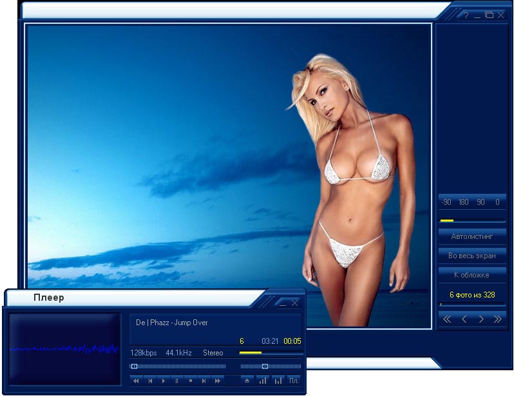This screenshot has height=396, width=514.
Task: Minimize the Плеер window
Action: point(283,303)
